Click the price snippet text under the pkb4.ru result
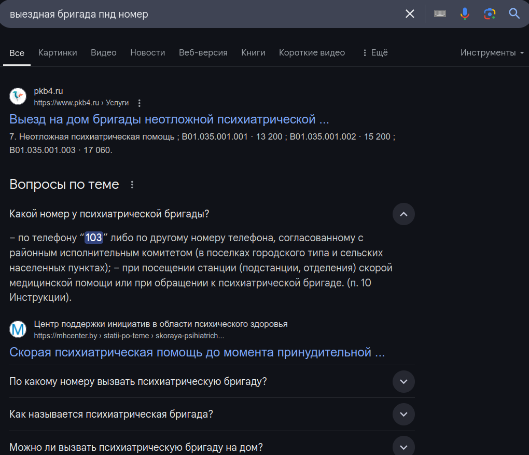The height and width of the screenshot is (455, 529). [x=202, y=143]
